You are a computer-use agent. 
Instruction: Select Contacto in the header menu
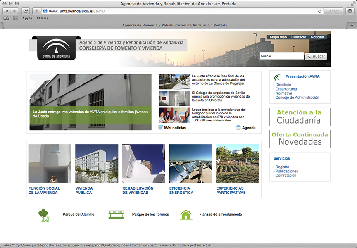pyautogui.click(x=299, y=37)
